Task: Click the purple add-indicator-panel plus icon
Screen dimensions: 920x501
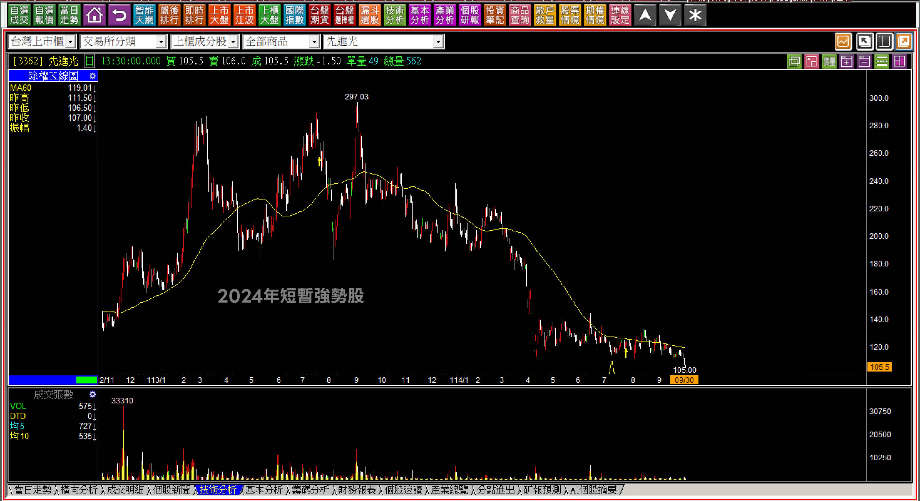Action: tap(846, 61)
